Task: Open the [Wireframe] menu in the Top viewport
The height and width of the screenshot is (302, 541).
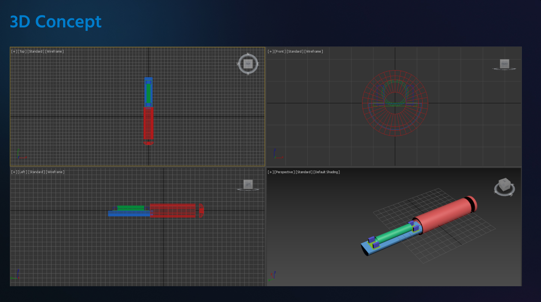Action: coord(54,51)
